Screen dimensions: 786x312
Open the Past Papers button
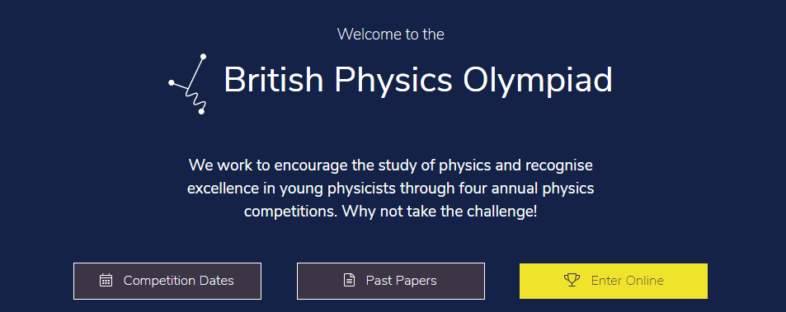(391, 281)
